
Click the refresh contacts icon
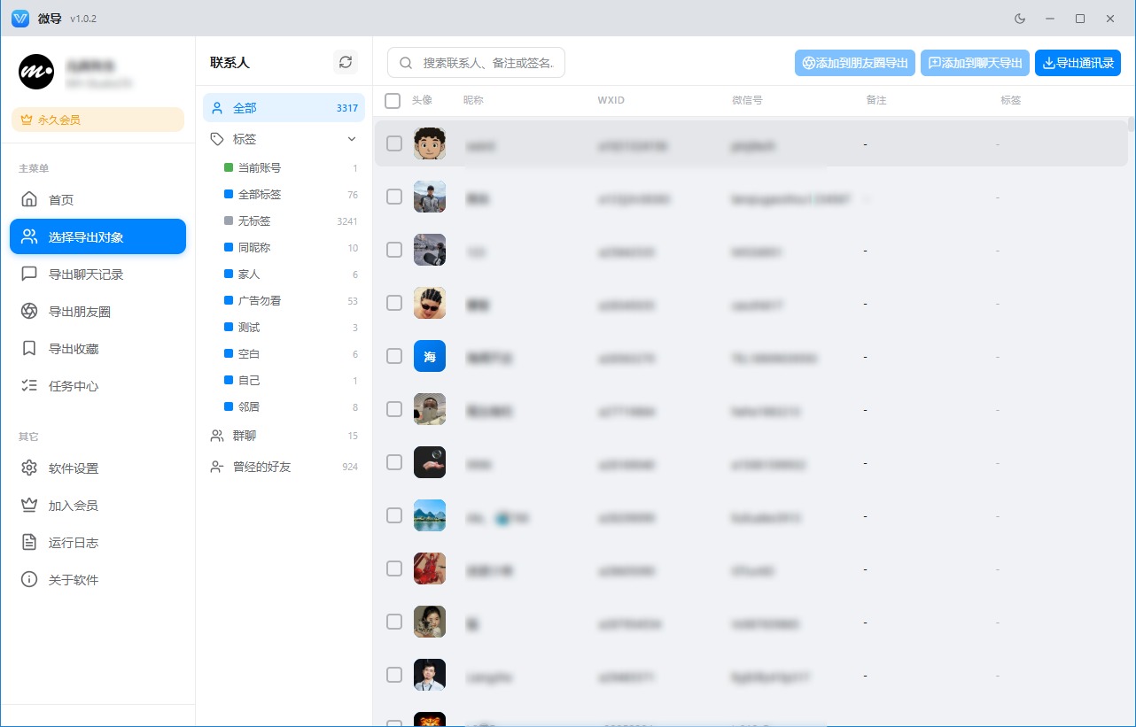coord(346,62)
